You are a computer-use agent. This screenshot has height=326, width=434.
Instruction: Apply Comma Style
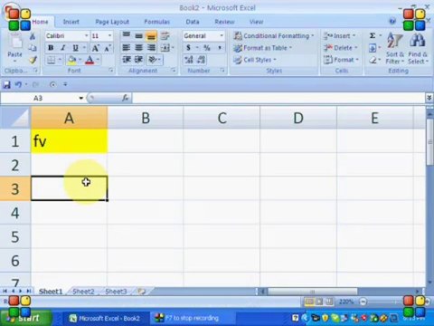(220, 48)
